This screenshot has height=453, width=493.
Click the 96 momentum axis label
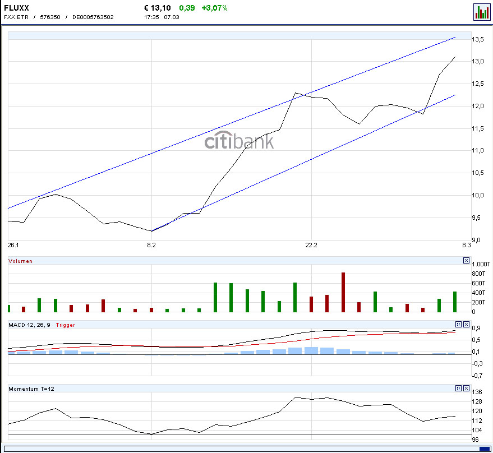(x=476, y=440)
